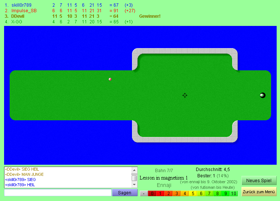Rate the track with green 8
This screenshot has height=201, width=280.
pyautogui.click(x=217, y=193)
